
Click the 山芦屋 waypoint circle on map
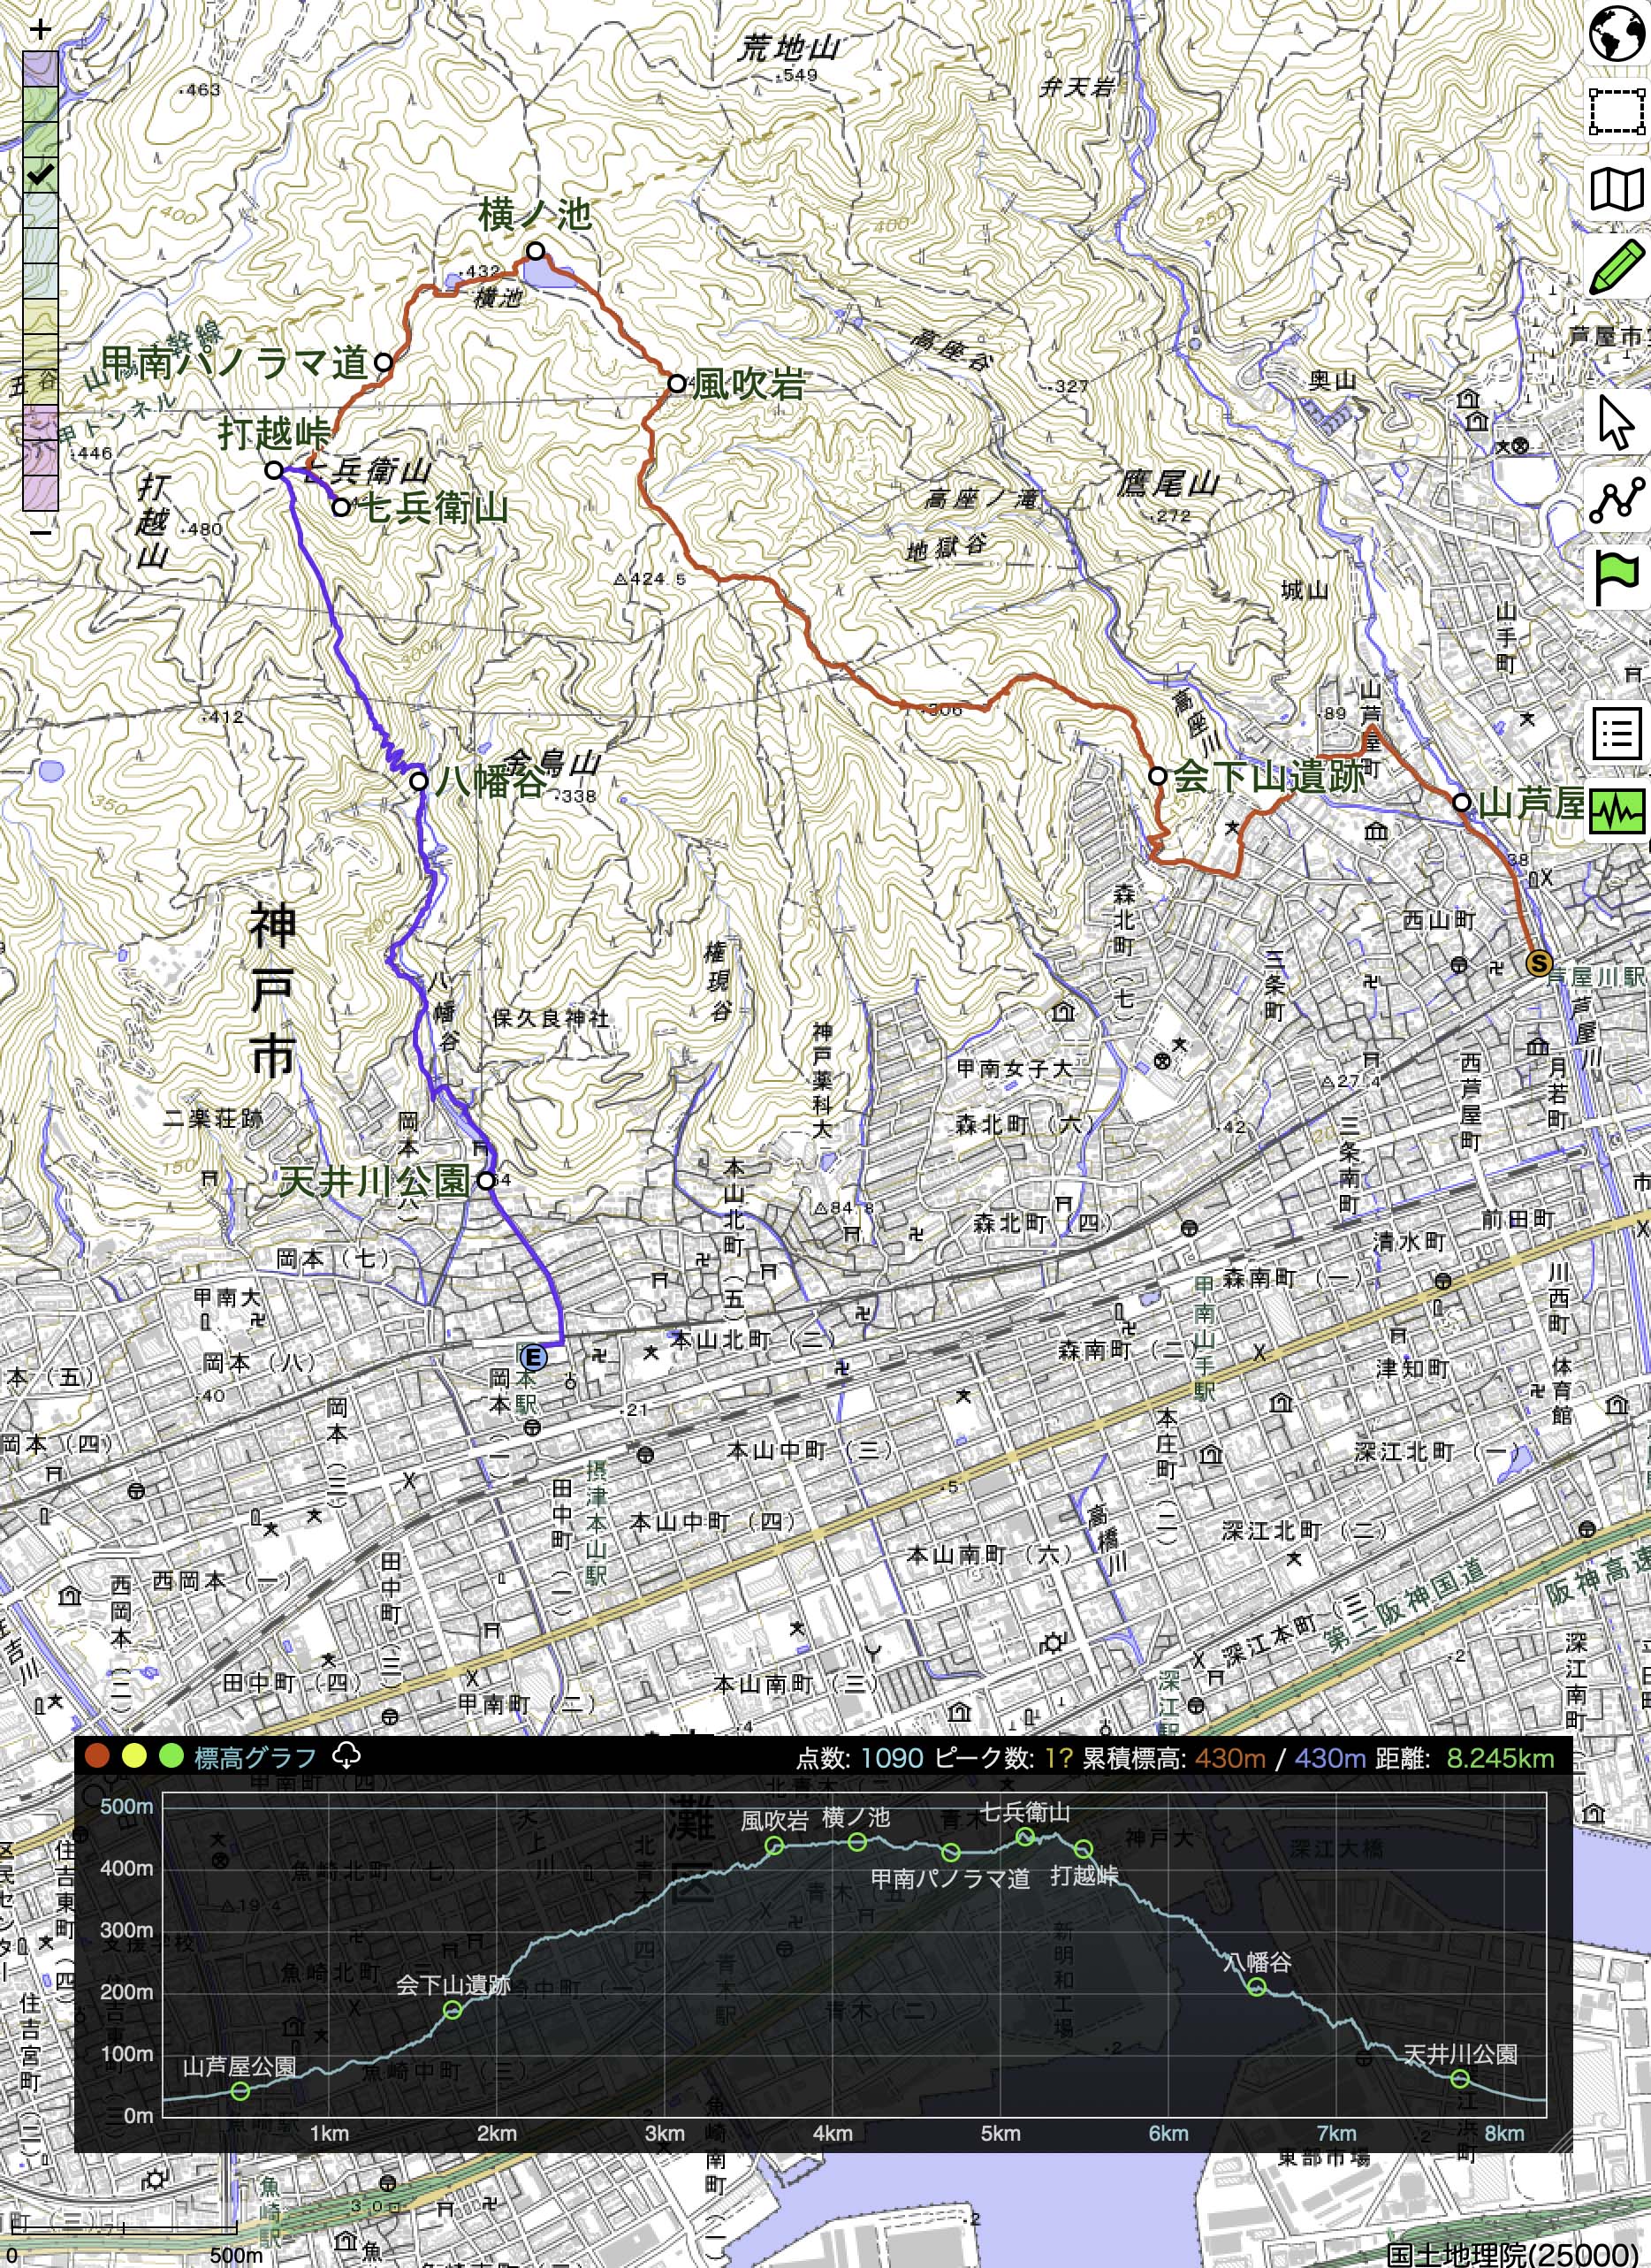click(x=1461, y=802)
